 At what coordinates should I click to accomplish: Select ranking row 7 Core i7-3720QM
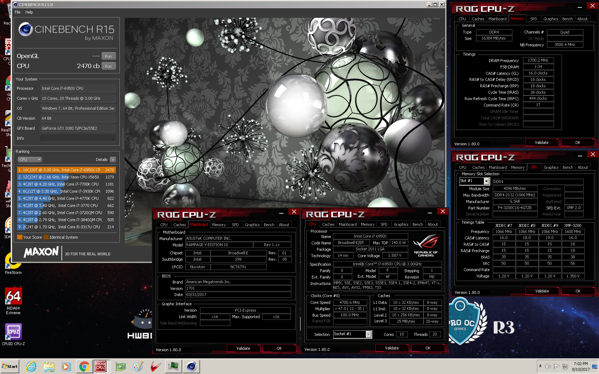click(x=66, y=213)
